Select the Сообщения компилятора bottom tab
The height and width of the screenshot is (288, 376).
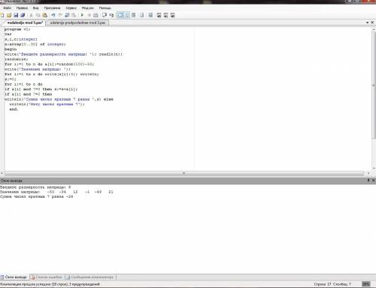[90, 277]
